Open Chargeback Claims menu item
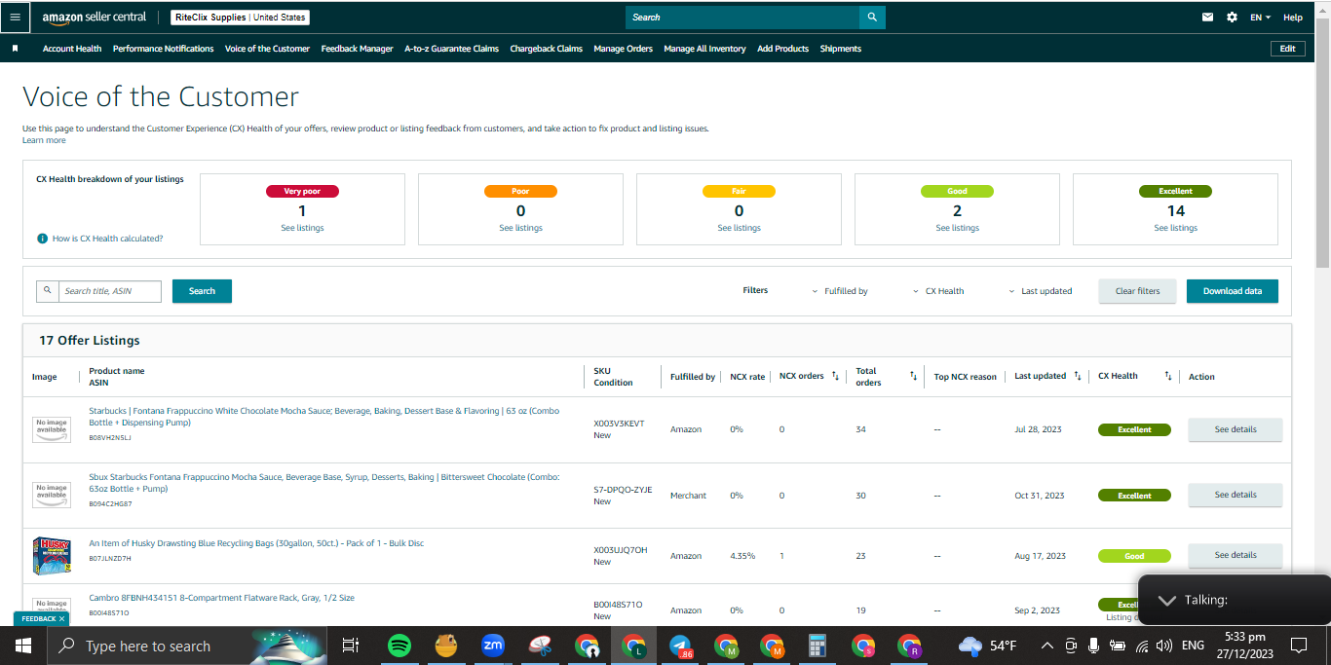Viewport: 1331px width, 665px height. click(547, 49)
